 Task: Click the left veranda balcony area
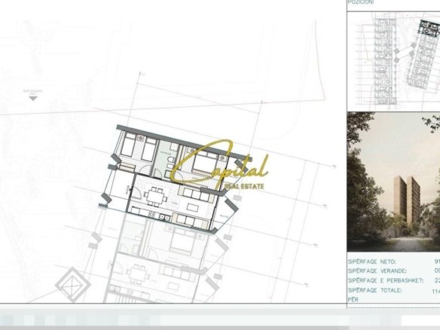118,188
